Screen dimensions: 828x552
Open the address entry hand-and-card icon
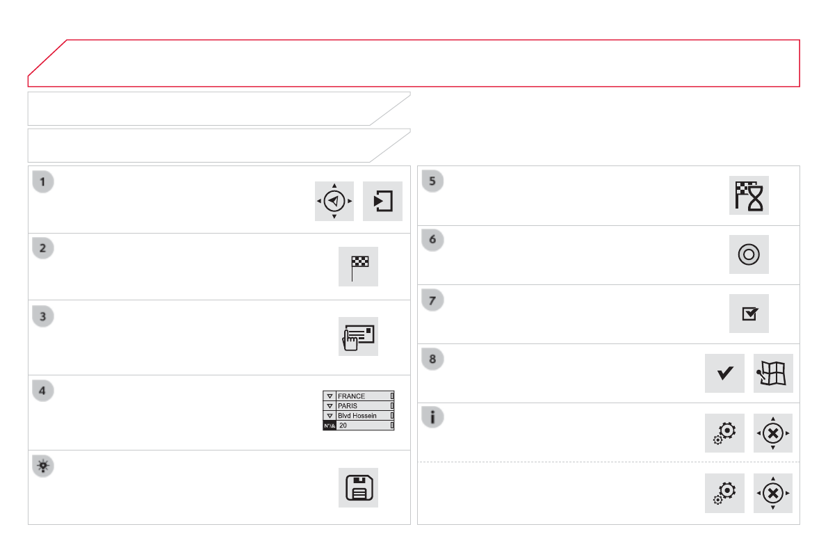(358, 336)
